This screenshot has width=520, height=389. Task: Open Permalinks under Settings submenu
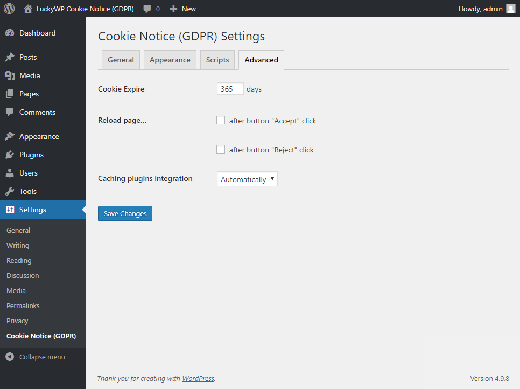pos(23,305)
